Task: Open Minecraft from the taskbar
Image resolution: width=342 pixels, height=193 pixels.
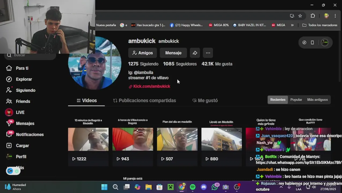Action: click(x=171, y=187)
